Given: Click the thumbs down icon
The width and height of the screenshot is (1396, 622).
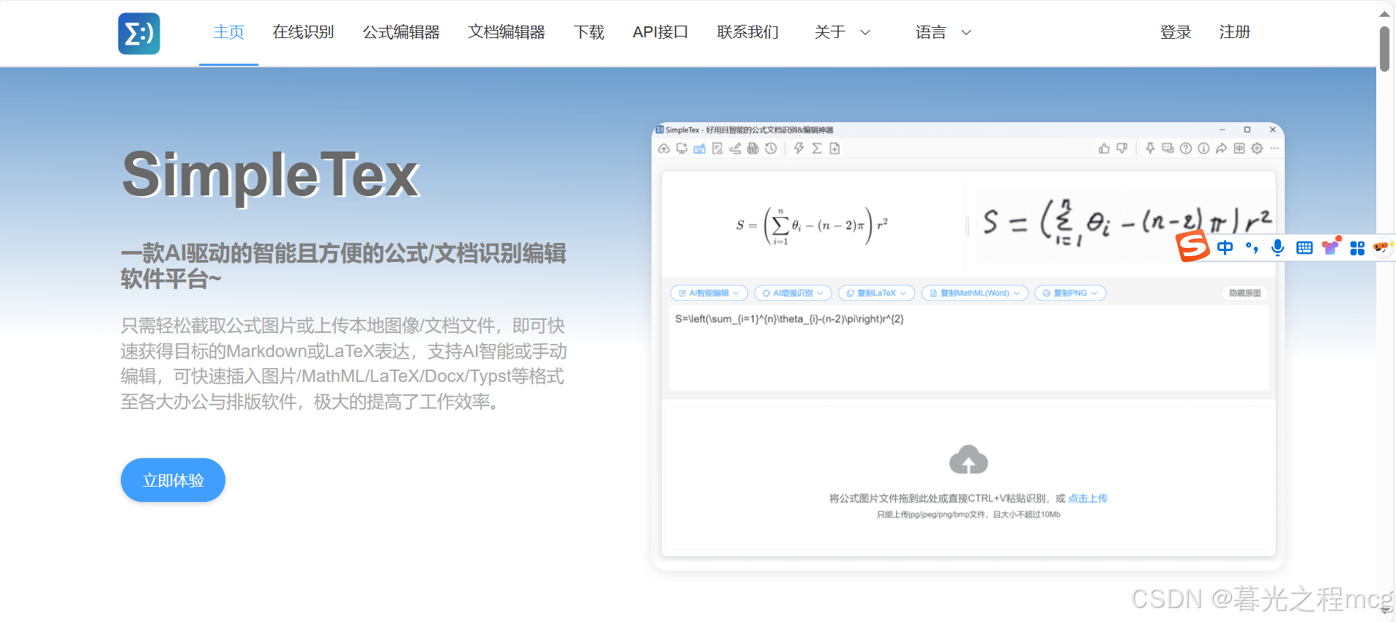Looking at the screenshot, I should tap(1121, 149).
